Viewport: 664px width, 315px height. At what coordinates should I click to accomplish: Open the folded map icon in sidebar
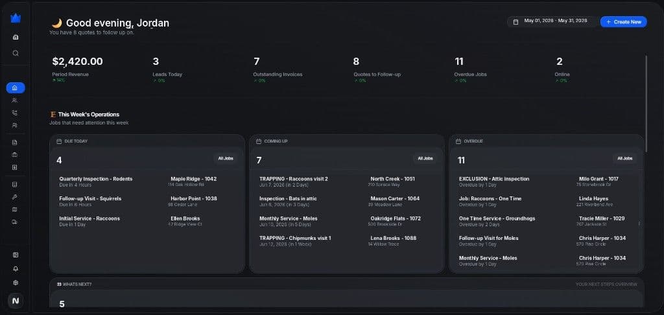coord(15,209)
